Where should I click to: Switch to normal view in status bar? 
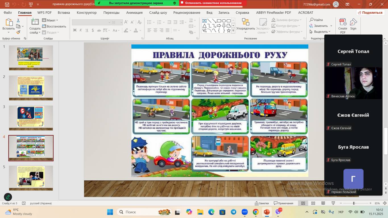(x=303, y=203)
